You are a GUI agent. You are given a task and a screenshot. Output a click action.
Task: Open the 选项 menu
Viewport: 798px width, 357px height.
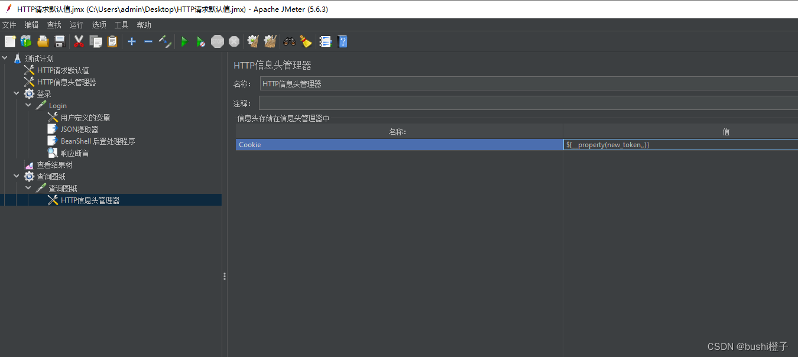pyautogui.click(x=99, y=25)
